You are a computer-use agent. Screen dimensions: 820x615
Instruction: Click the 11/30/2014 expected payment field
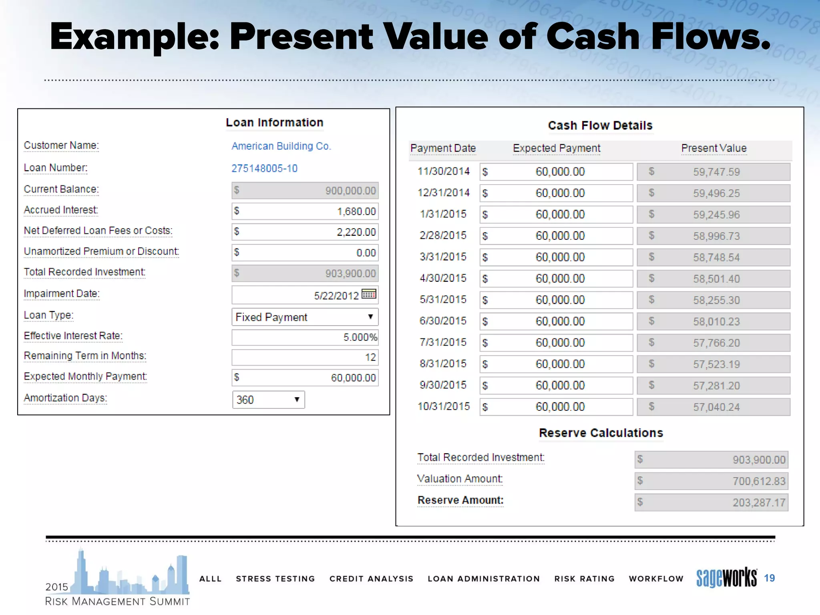tap(556, 172)
